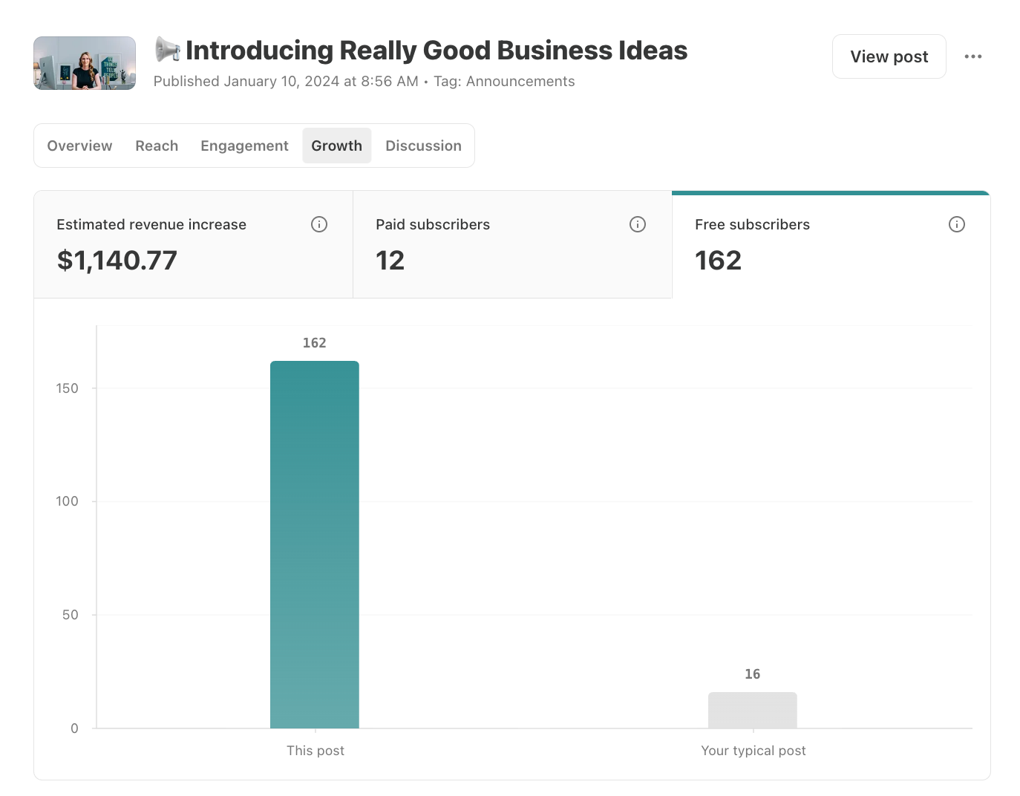Click the gray Your typical post bar
Viewport: 1020px width, 796px height.
753,710
